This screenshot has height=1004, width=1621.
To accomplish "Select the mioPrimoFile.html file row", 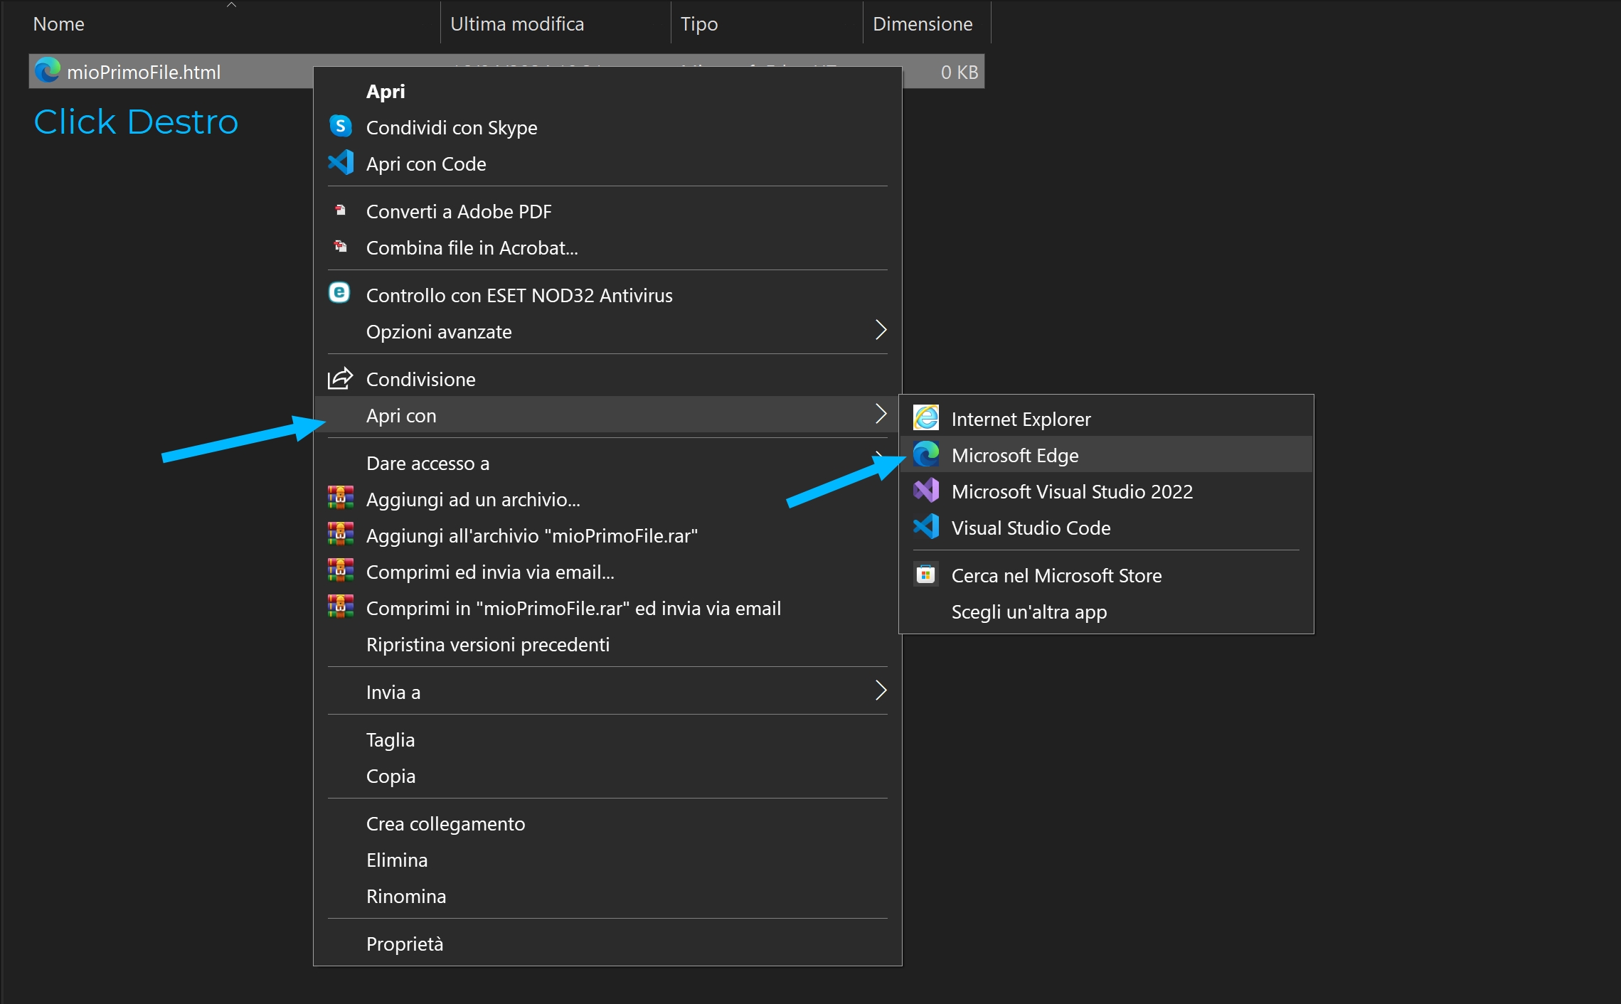I will pyautogui.click(x=144, y=73).
